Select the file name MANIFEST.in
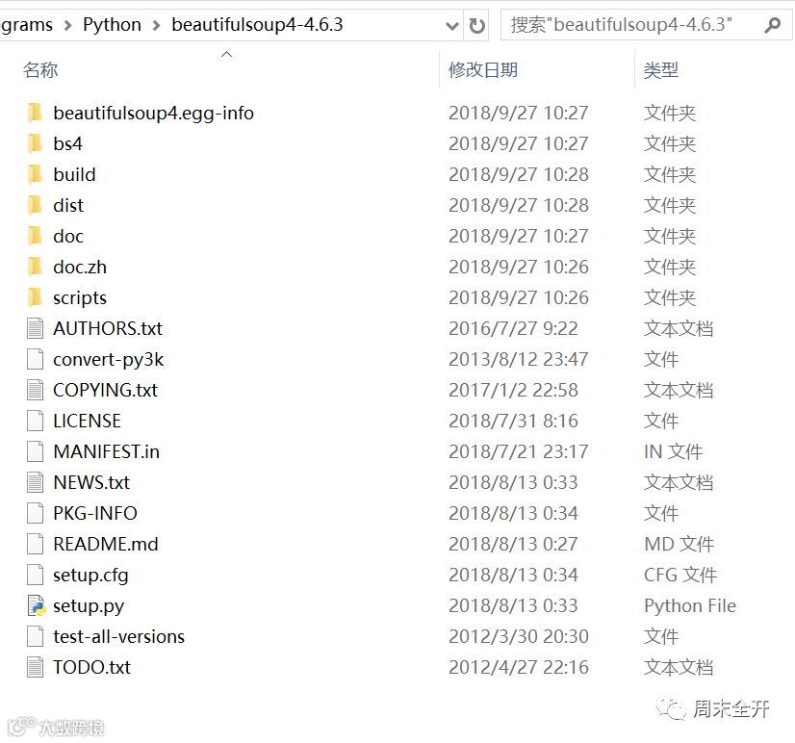The width and height of the screenshot is (795, 743). [106, 451]
